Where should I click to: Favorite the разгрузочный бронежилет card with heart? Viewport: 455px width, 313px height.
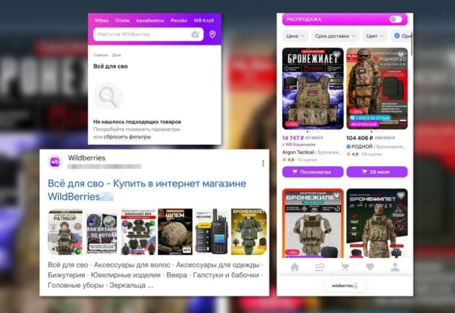point(337,196)
